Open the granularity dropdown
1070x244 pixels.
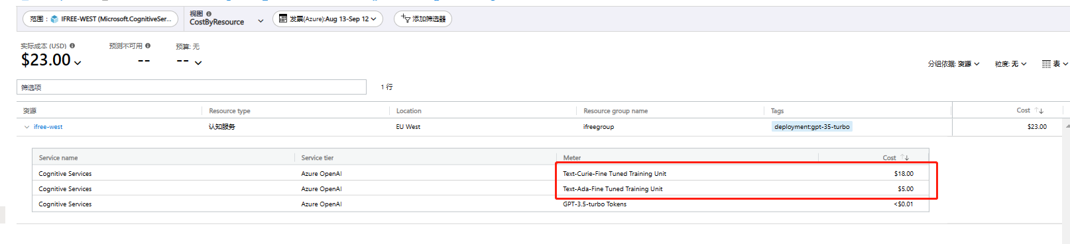click(x=1010, y=64)
